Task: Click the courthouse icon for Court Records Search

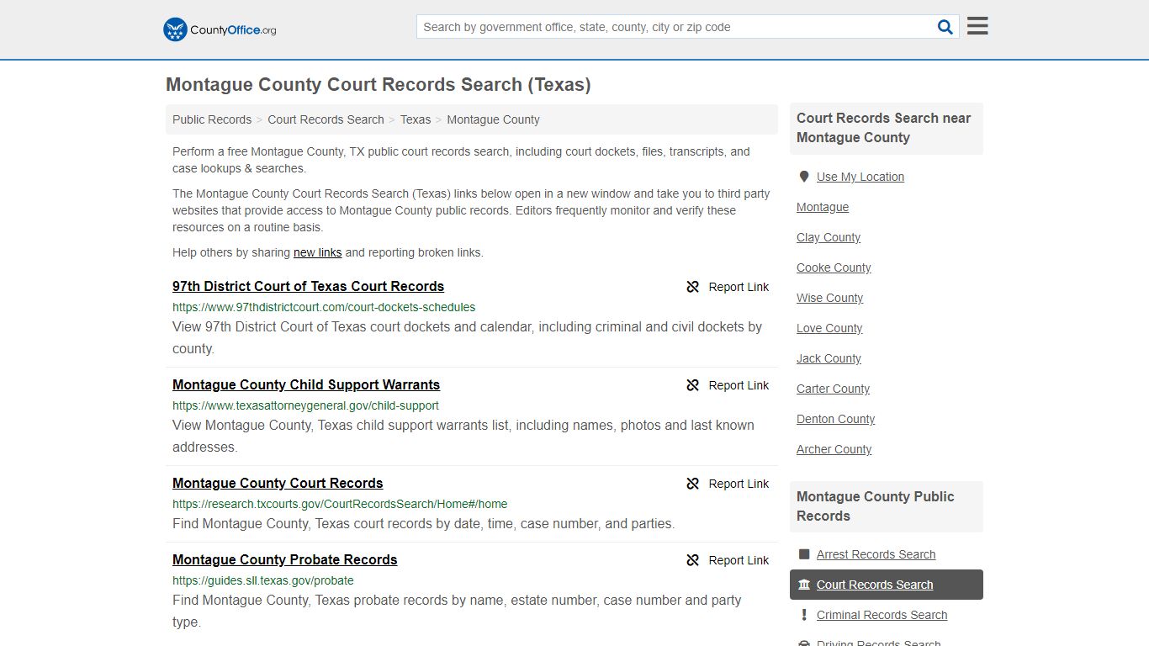Action: tap(804, 585)
